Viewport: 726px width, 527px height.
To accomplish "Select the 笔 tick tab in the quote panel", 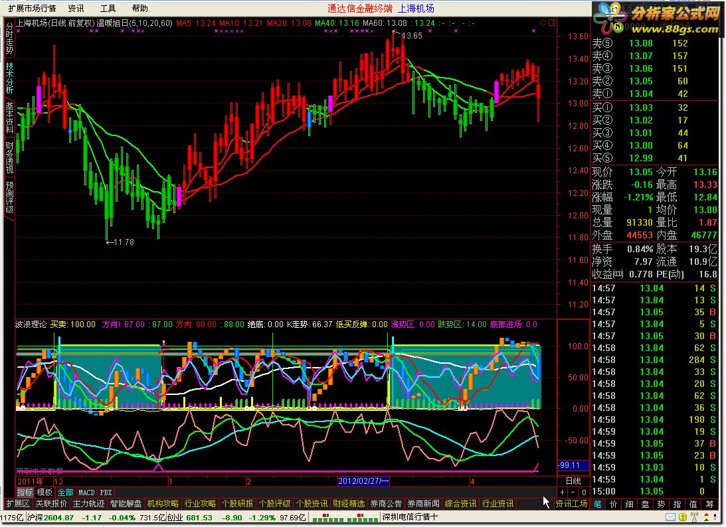I will pyautogui.click(x=598, y=504).
